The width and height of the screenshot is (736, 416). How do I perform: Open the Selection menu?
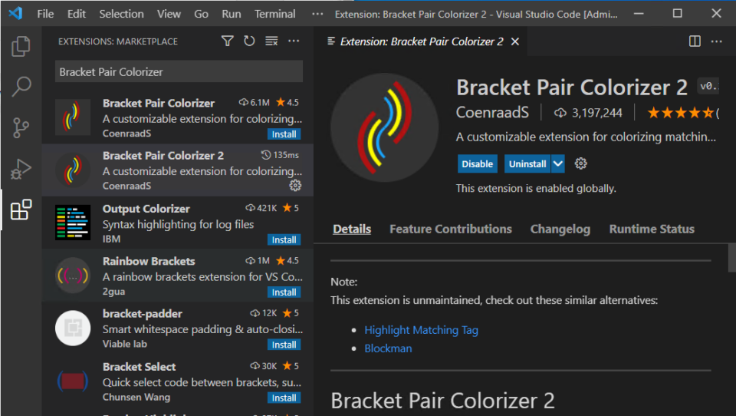click(x=121, y=14)
